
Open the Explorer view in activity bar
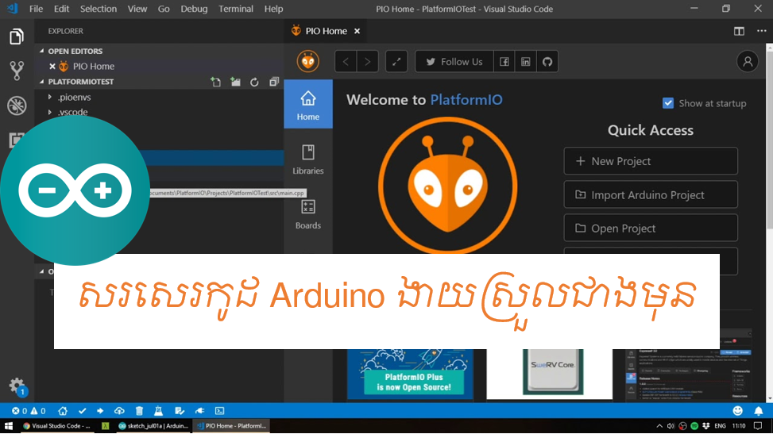click(x=16, y=36)
